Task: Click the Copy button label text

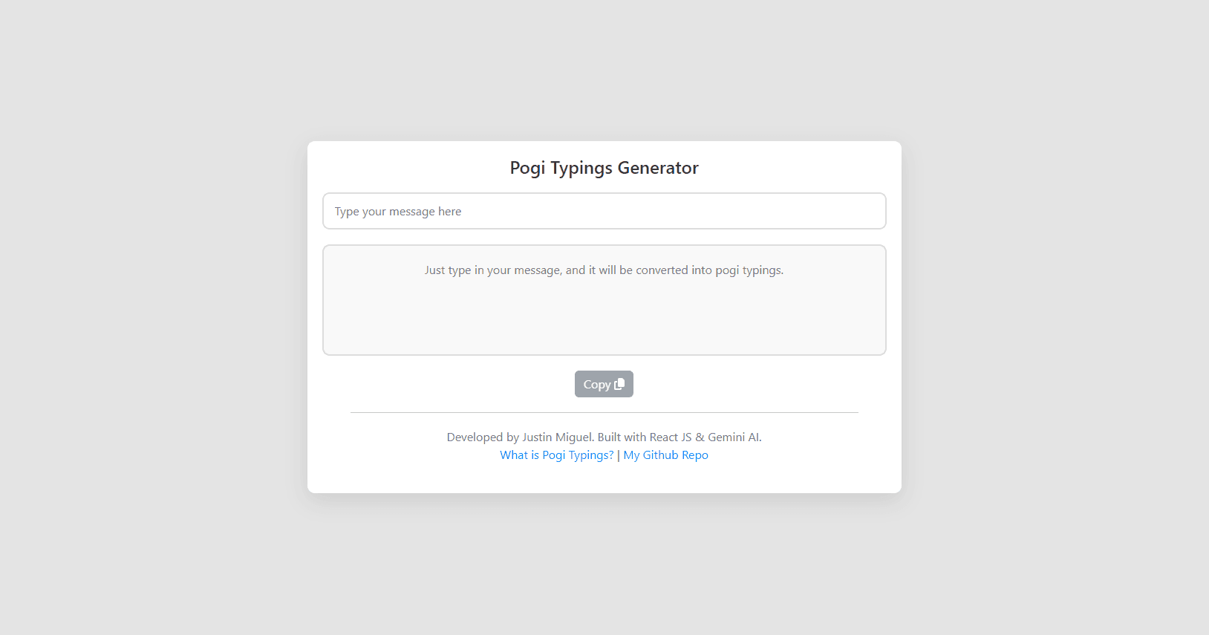Action: point(597,385)
